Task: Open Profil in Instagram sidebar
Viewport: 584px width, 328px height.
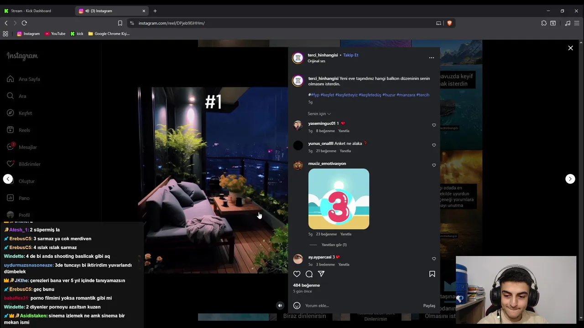Action: 18,215
